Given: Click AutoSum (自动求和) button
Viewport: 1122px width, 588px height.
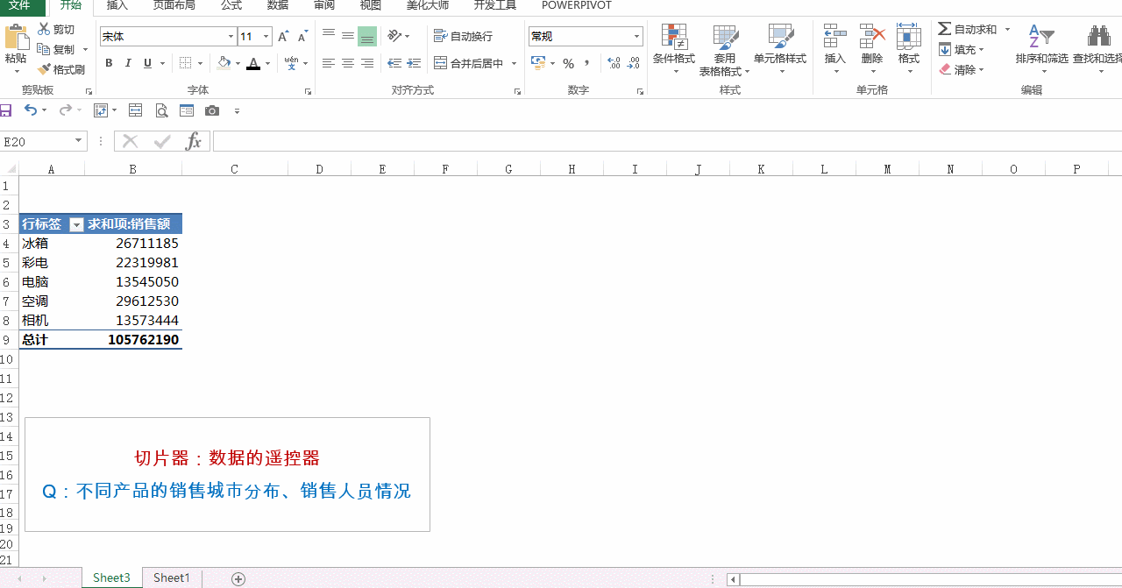Looking at the screenshot, I should click(x=968, y=29).
